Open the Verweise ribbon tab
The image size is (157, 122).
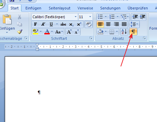85,8
